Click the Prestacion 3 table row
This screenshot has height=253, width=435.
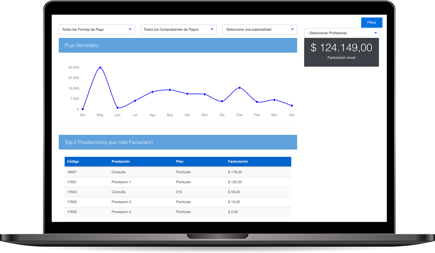coord(178,212)
